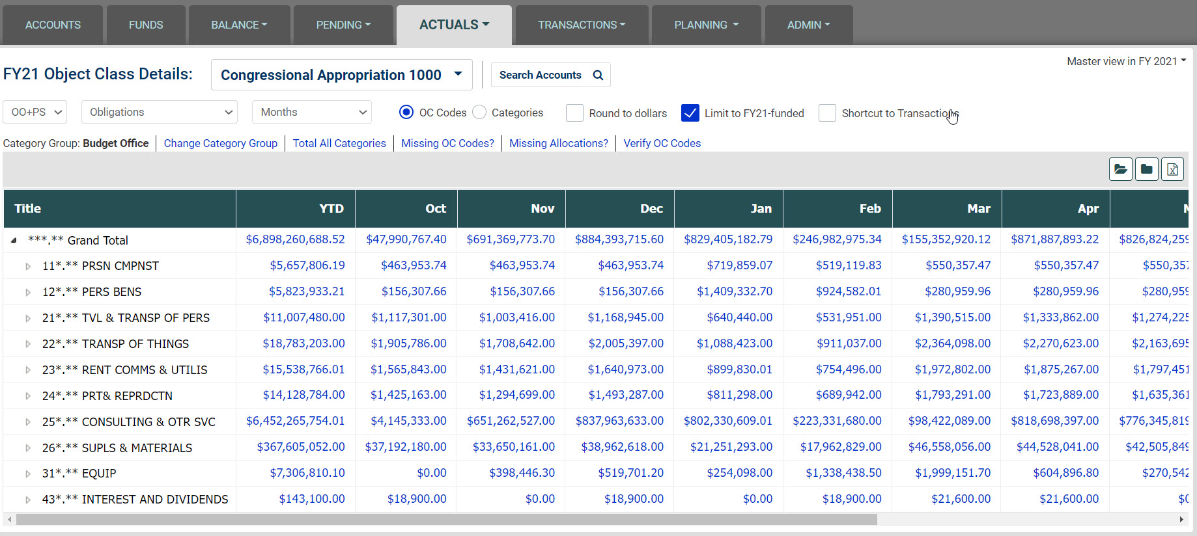Screen dimensions: 1197x536
Task: Open the ACTUALS menu tab
Action: (454, 25)
